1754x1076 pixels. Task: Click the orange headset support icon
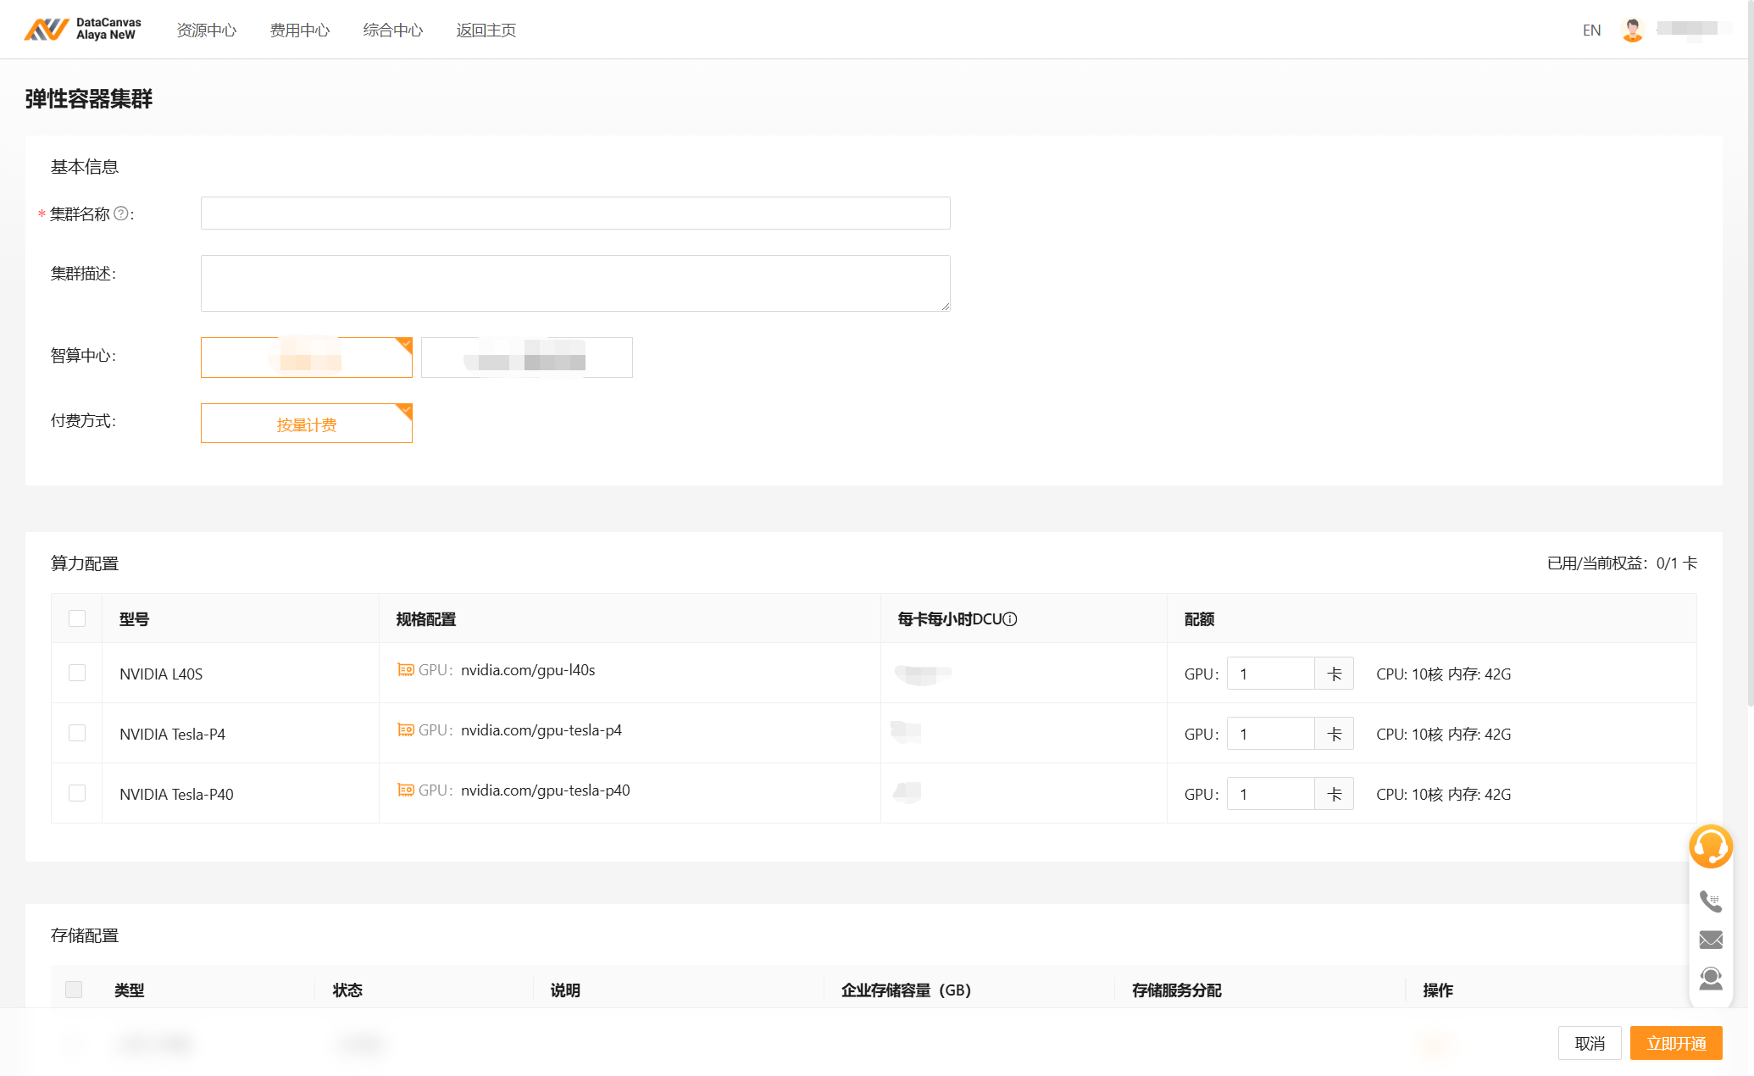(x=1710, y=846)
